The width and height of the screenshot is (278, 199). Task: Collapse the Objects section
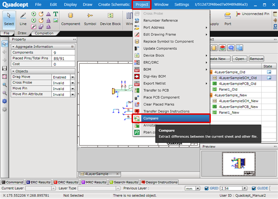[13, 71]
